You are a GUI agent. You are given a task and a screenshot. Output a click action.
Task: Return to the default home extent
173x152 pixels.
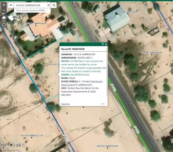[4, 18]
